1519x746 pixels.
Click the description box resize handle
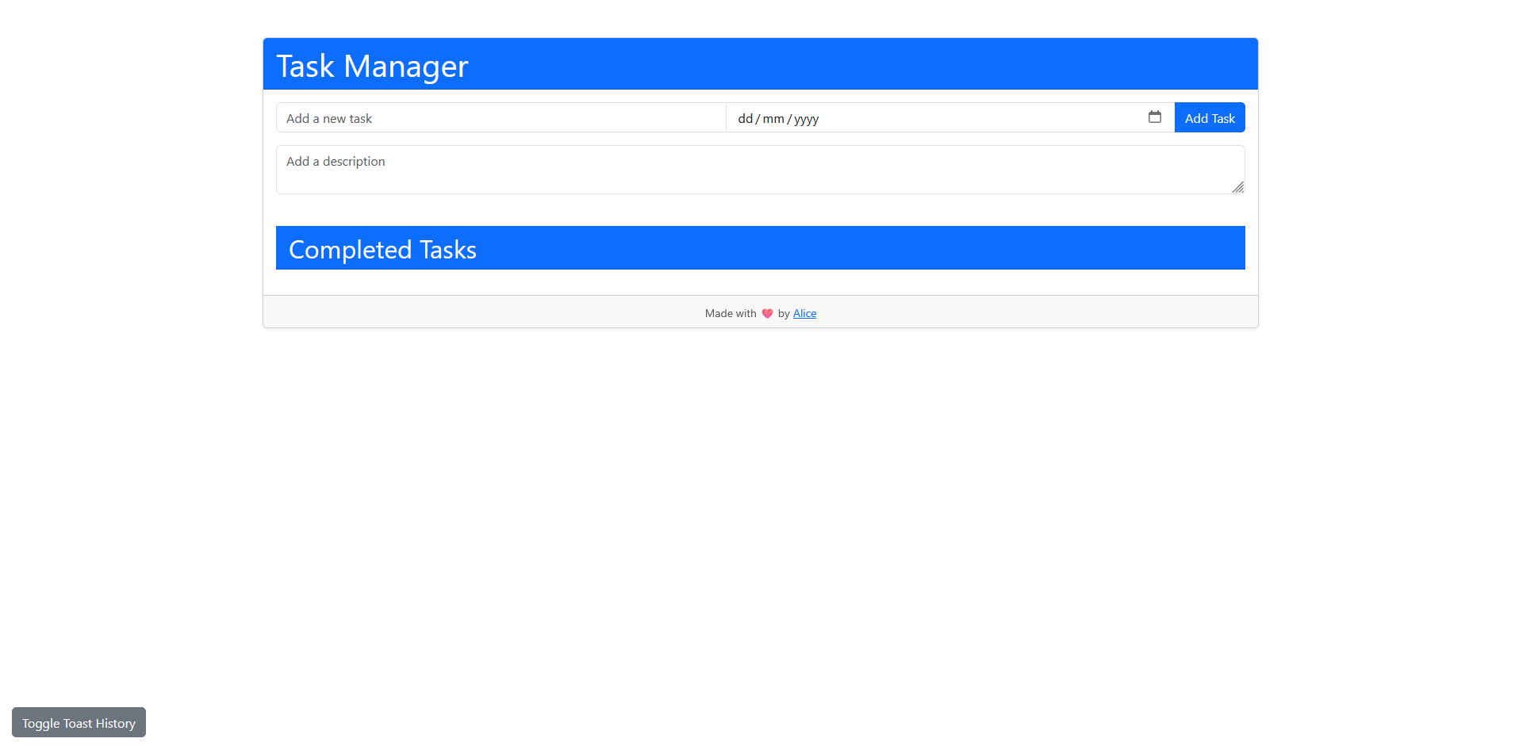point(1237,187)
